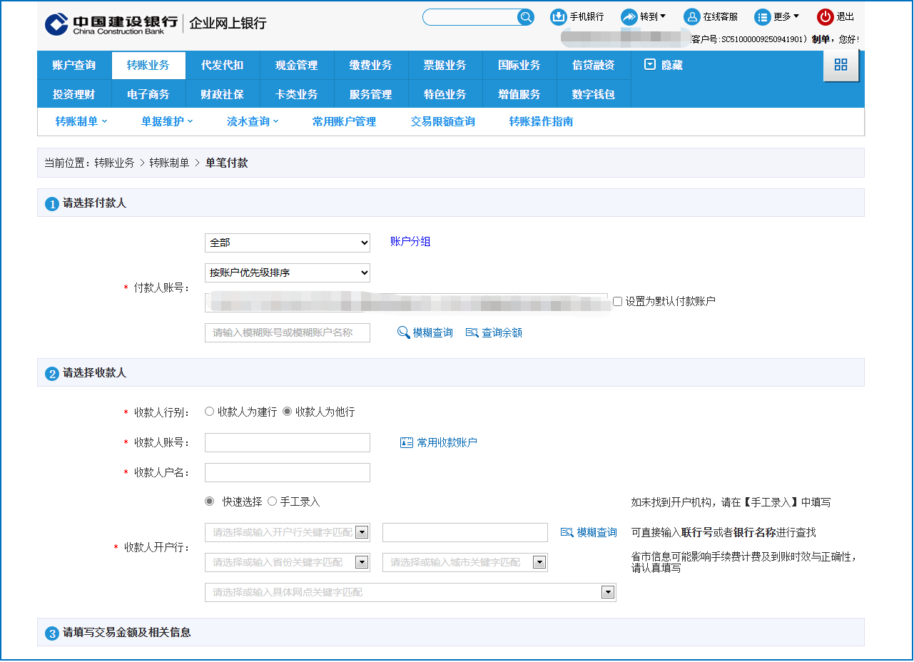Select 收款人为建行 radio button
Image resolution: width=914 pixels, height=662 pixels.
pos(209,412)
